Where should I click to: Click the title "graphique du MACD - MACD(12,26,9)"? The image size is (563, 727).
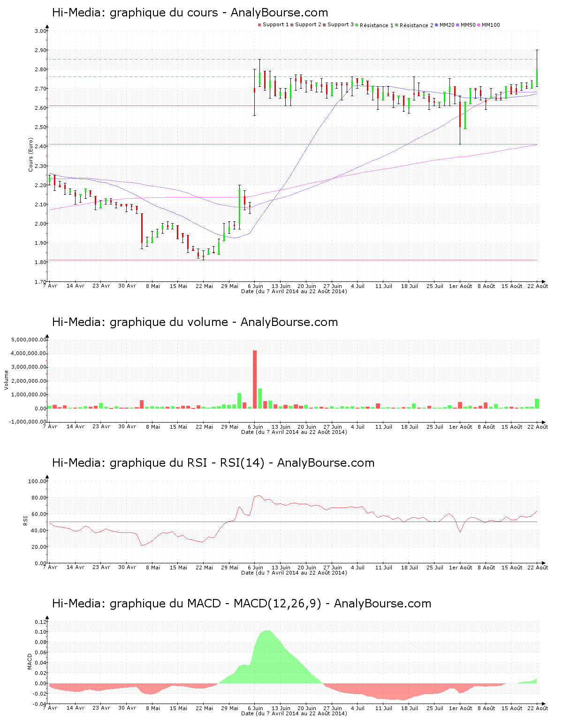coord(215,604)
